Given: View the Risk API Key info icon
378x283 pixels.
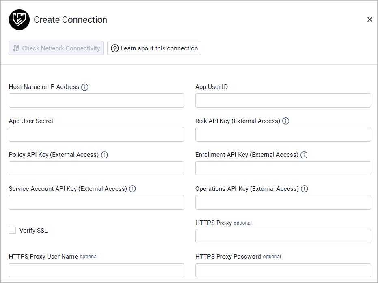Looking at the screenshot, I should pos(285,121).
